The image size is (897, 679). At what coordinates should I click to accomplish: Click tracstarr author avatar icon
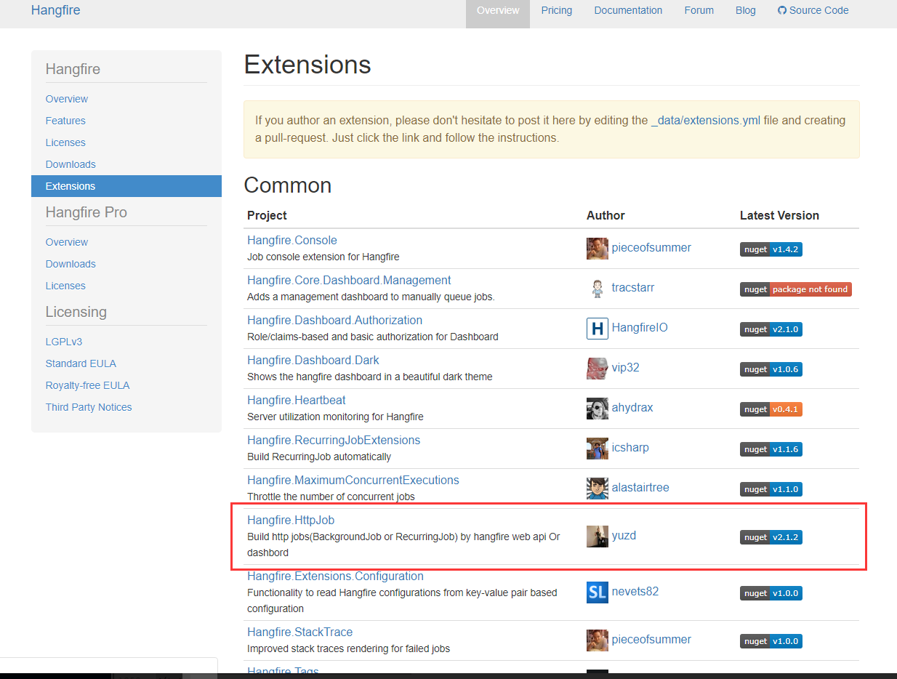pyautogui.click(x=597, y=288)
